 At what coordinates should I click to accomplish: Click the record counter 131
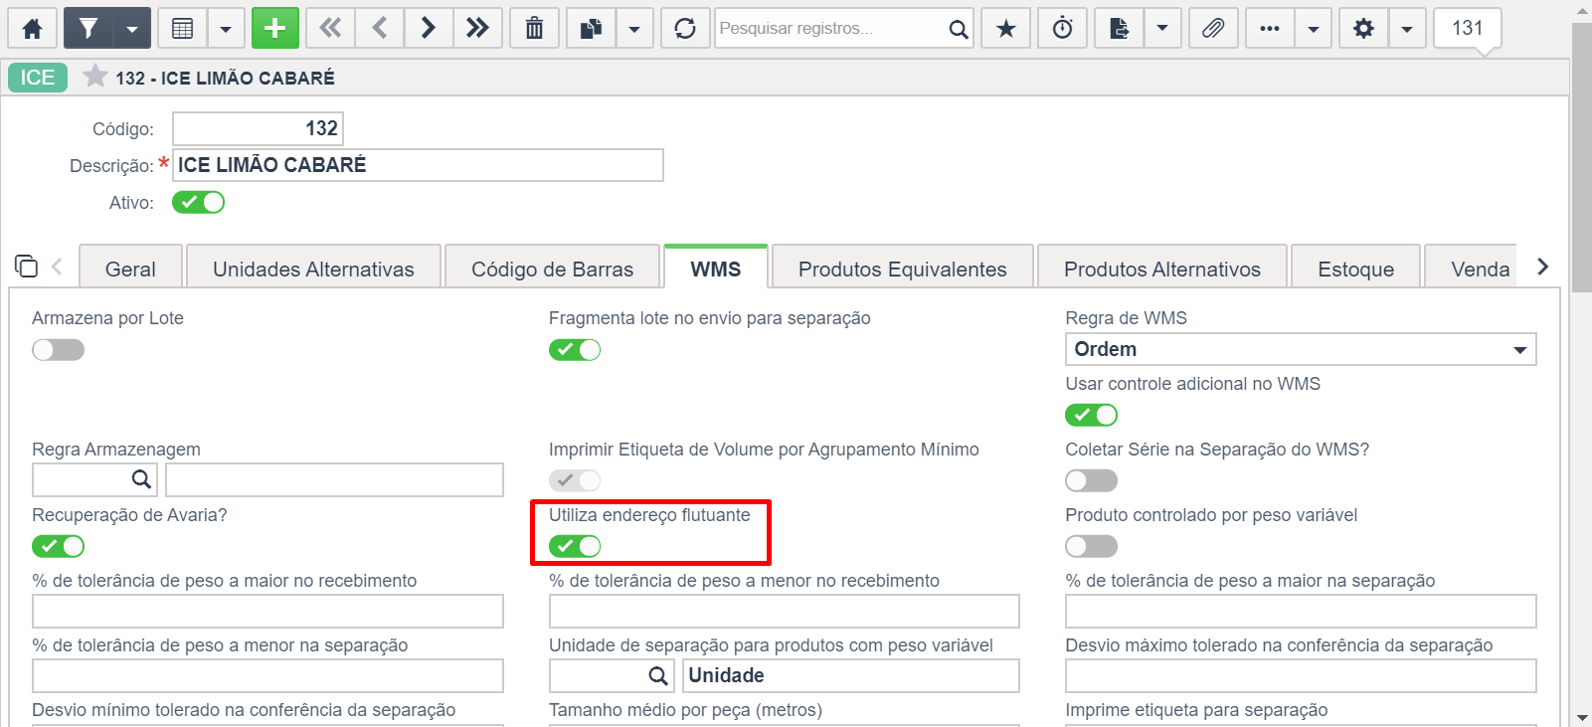tap(1468, 28)
